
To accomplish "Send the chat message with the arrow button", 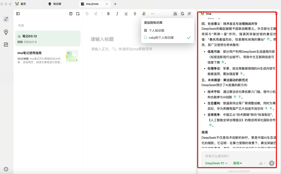I will pos(272,163).
